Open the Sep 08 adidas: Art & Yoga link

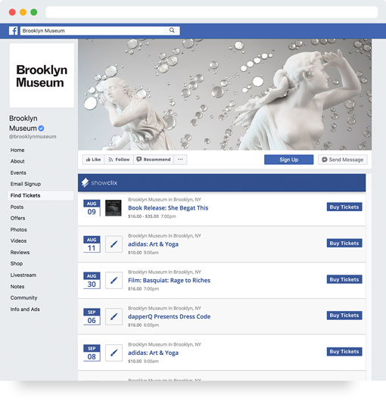click(153, 353)
